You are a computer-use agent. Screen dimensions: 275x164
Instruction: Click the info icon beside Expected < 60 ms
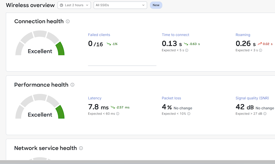118,114
